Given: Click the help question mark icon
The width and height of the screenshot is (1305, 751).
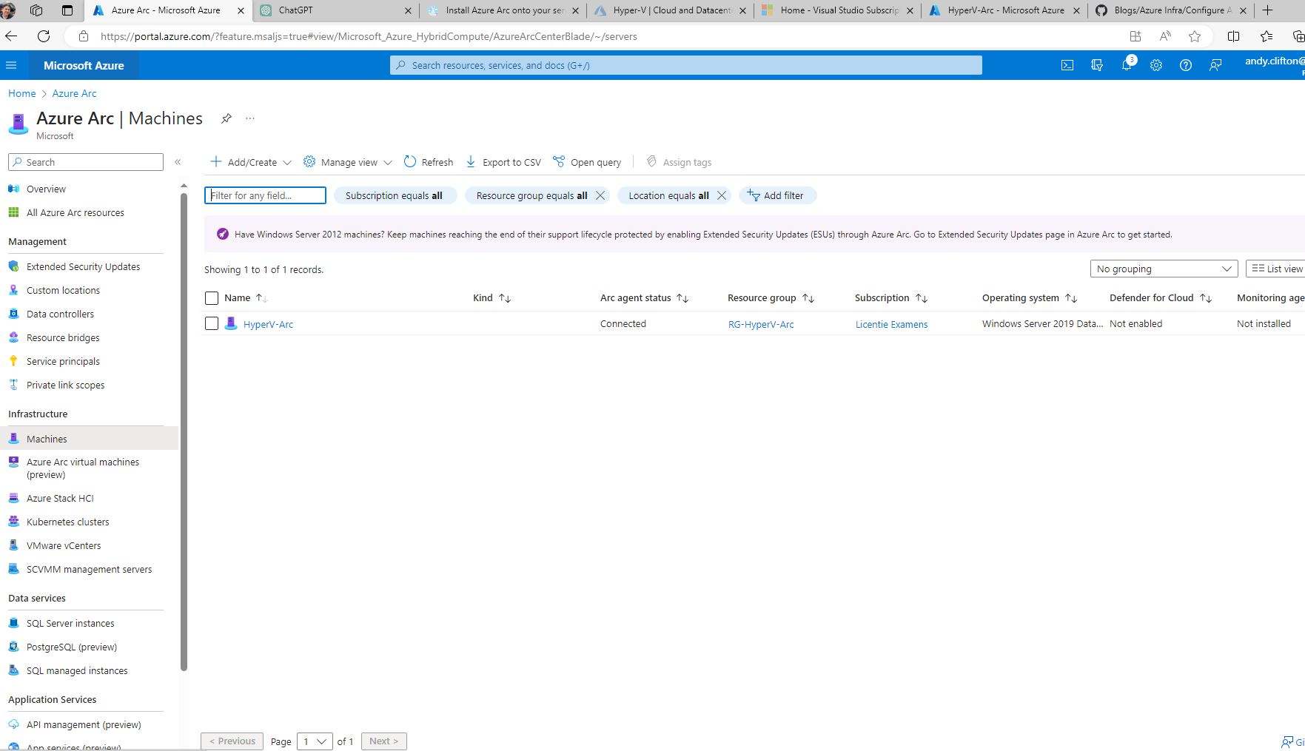Looking at the screenshot, I should (1185, 65).
